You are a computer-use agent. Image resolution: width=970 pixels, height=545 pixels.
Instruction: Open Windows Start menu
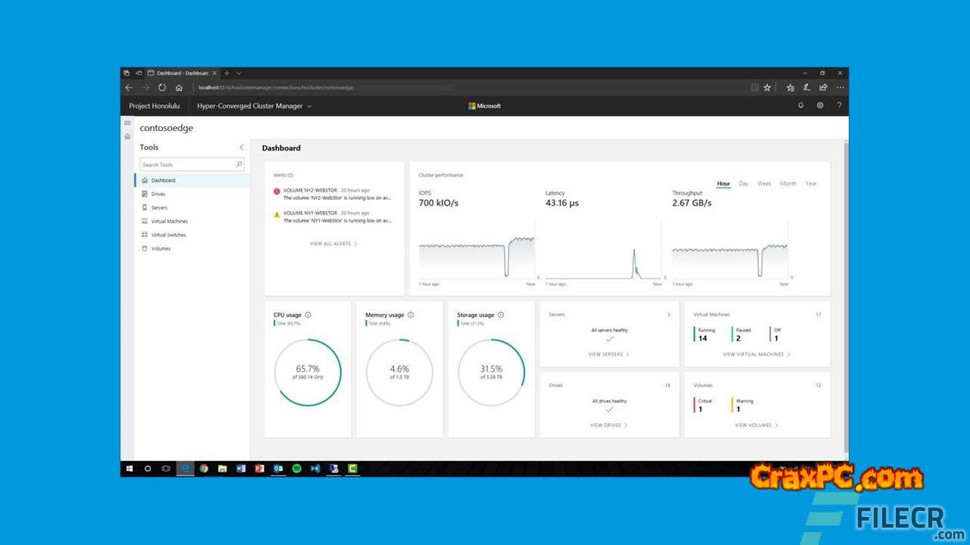tap(130, 469)
